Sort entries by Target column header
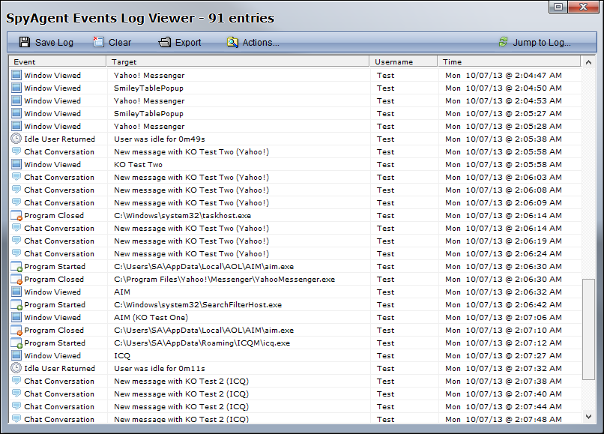The width and height of the screenshot is (604, 434). coord(238,62)
